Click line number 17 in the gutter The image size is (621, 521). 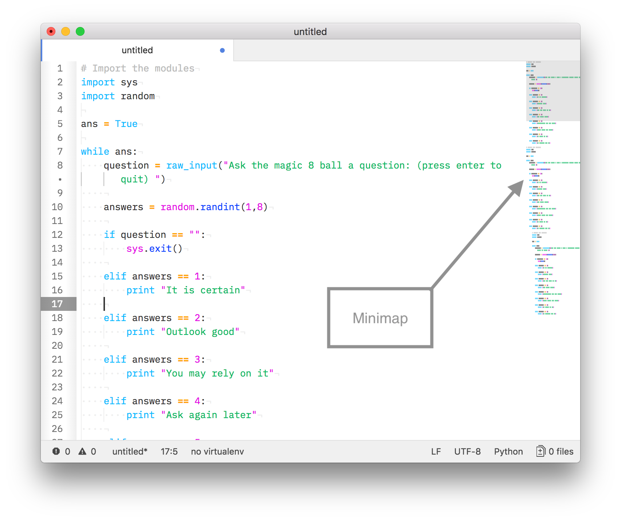tap(57, 304)
